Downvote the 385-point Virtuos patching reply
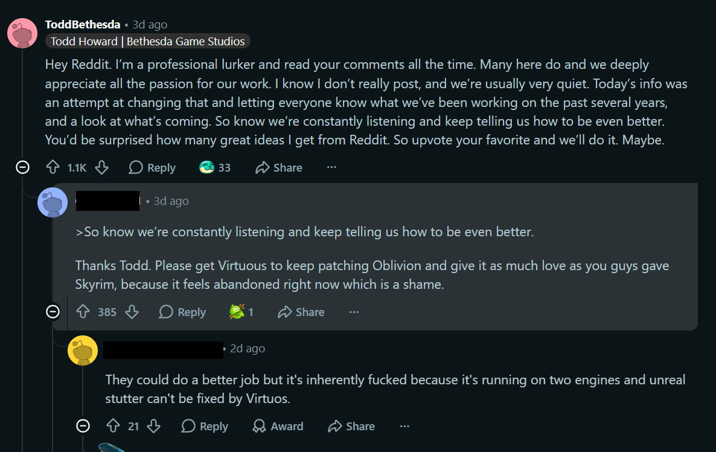This screenshot has height=452, width=716. pos(132,312)
